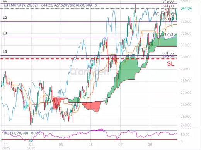The height and width of the screenshot is (150, 201).
Task: Click the 345.09 level value
Action: [168, 2]
